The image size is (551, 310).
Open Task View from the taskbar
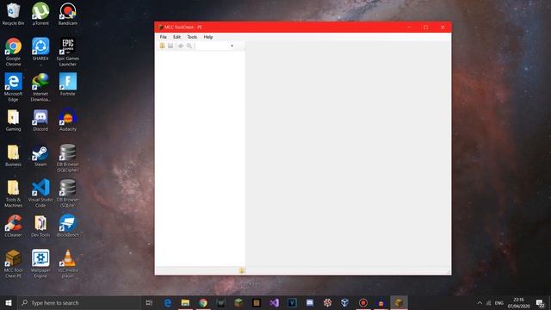pyautogui.click(x=149, y=302)
